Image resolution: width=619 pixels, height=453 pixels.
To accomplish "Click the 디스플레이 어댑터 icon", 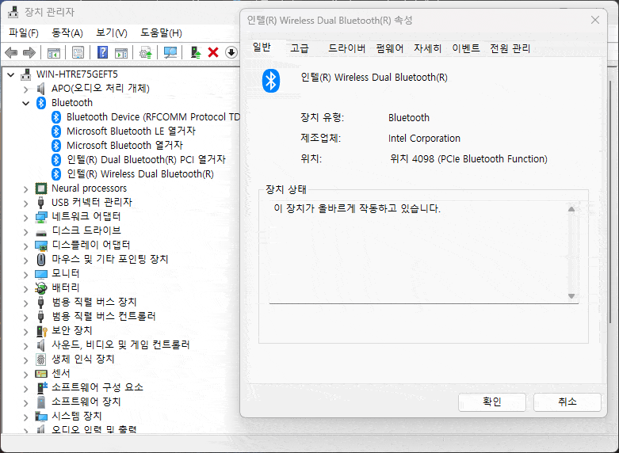I will (41, 245).
